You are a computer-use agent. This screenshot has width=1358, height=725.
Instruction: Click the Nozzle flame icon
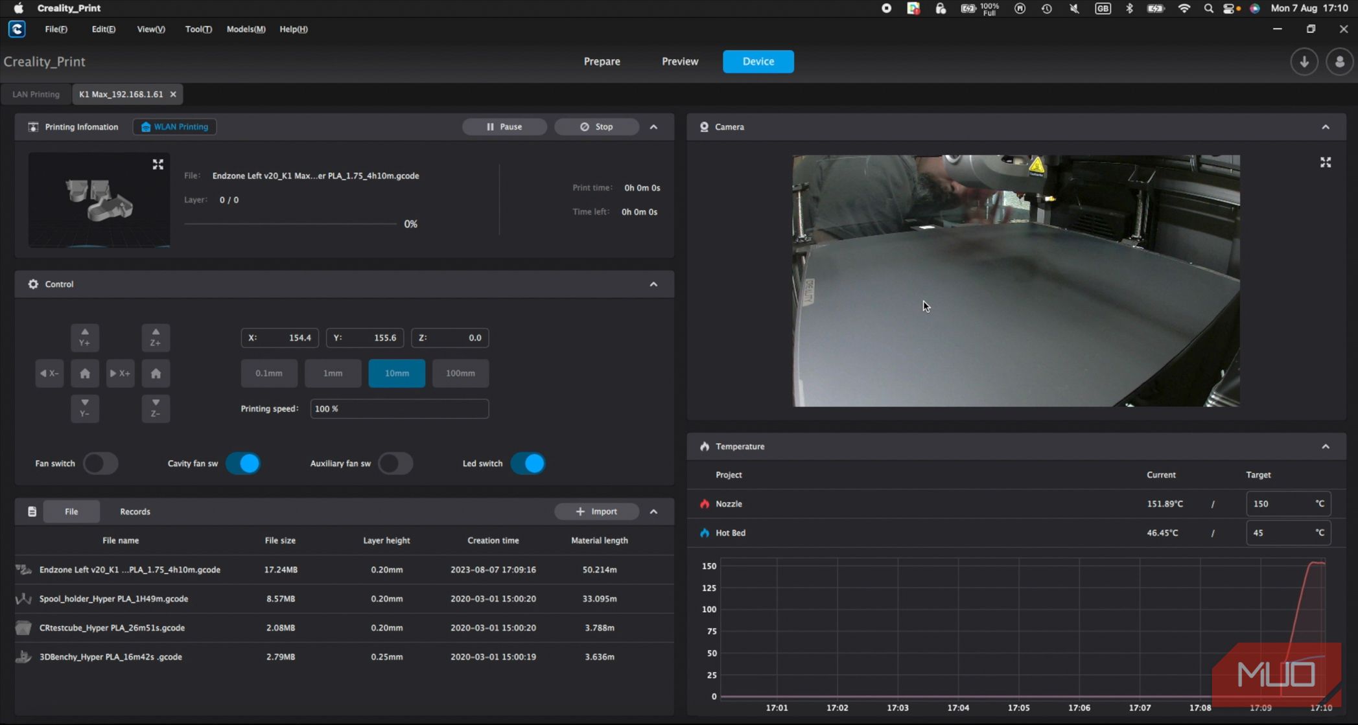704,503
